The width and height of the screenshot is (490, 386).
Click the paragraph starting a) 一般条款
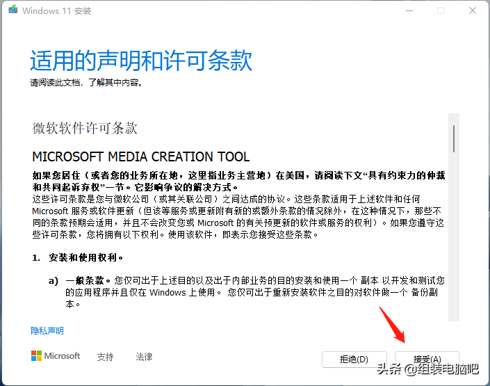pyautogui.click(x=247, y=292)
